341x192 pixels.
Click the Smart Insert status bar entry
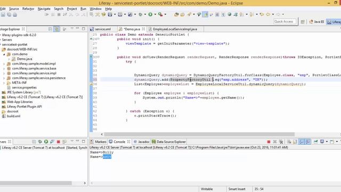pos(237,189)
